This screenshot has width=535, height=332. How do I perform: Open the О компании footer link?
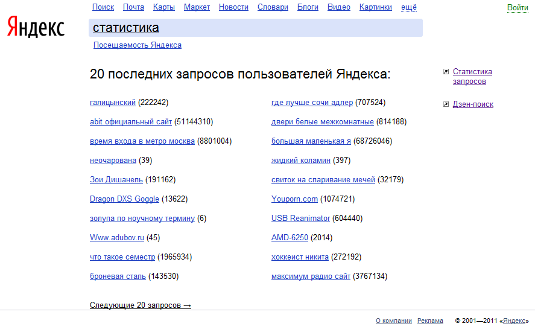click(x=394, y=321)
